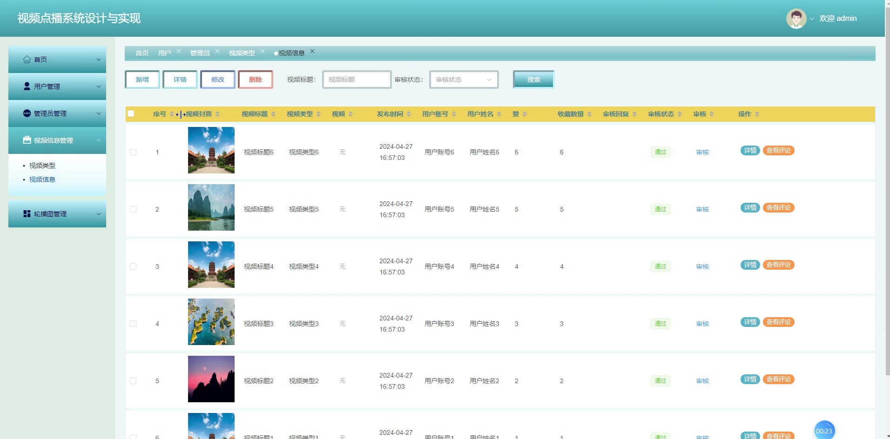
Task: Click the 00:23 timer bubble
Action: [x=824, y=431]
